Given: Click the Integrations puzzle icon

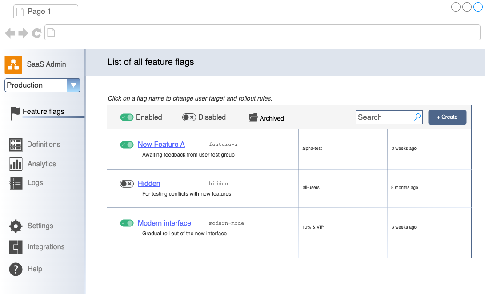Looking at the screenshot, I should pyautogui.click(x=16, y=247).
